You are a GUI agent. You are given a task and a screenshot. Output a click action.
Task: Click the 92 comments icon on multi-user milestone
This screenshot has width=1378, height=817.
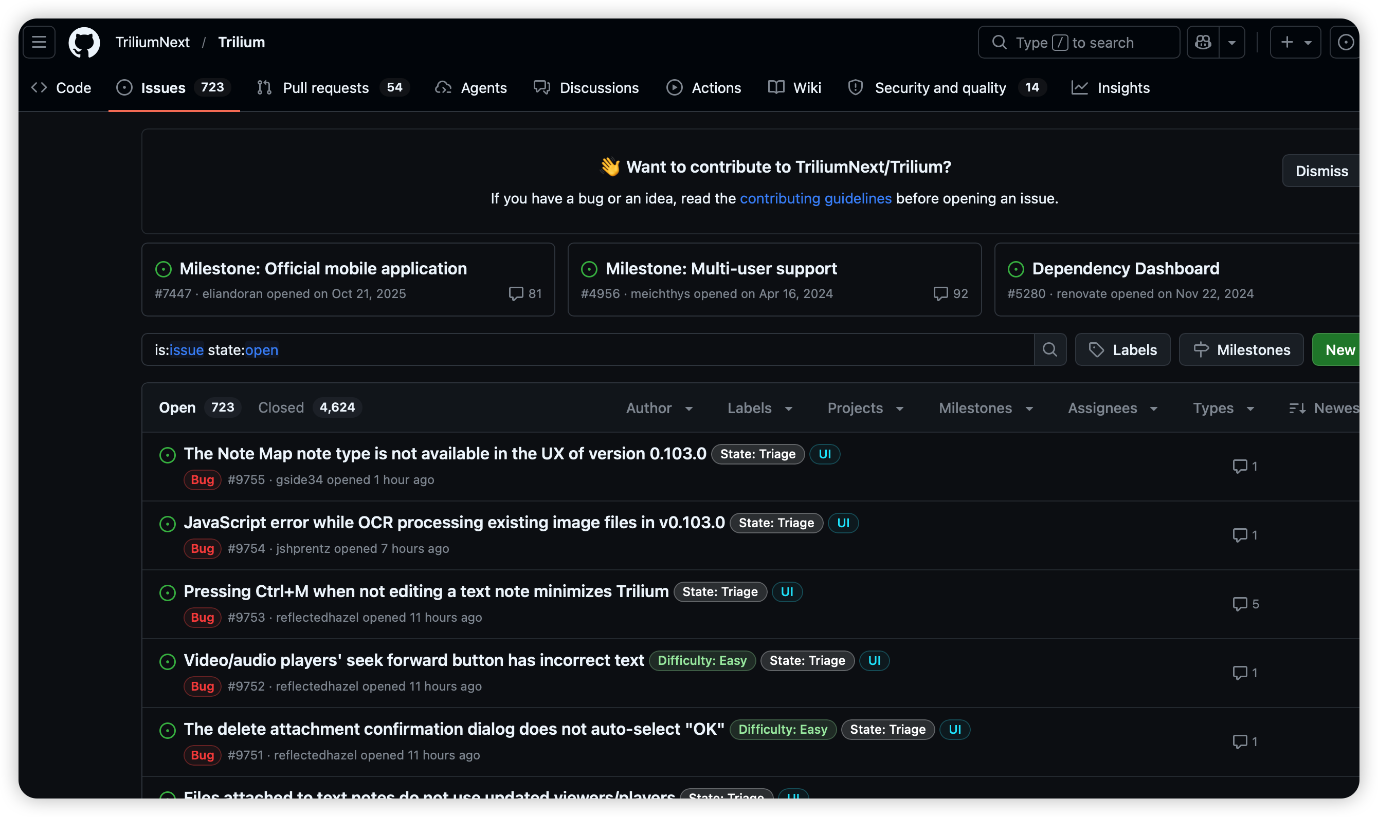pos(951,293)
